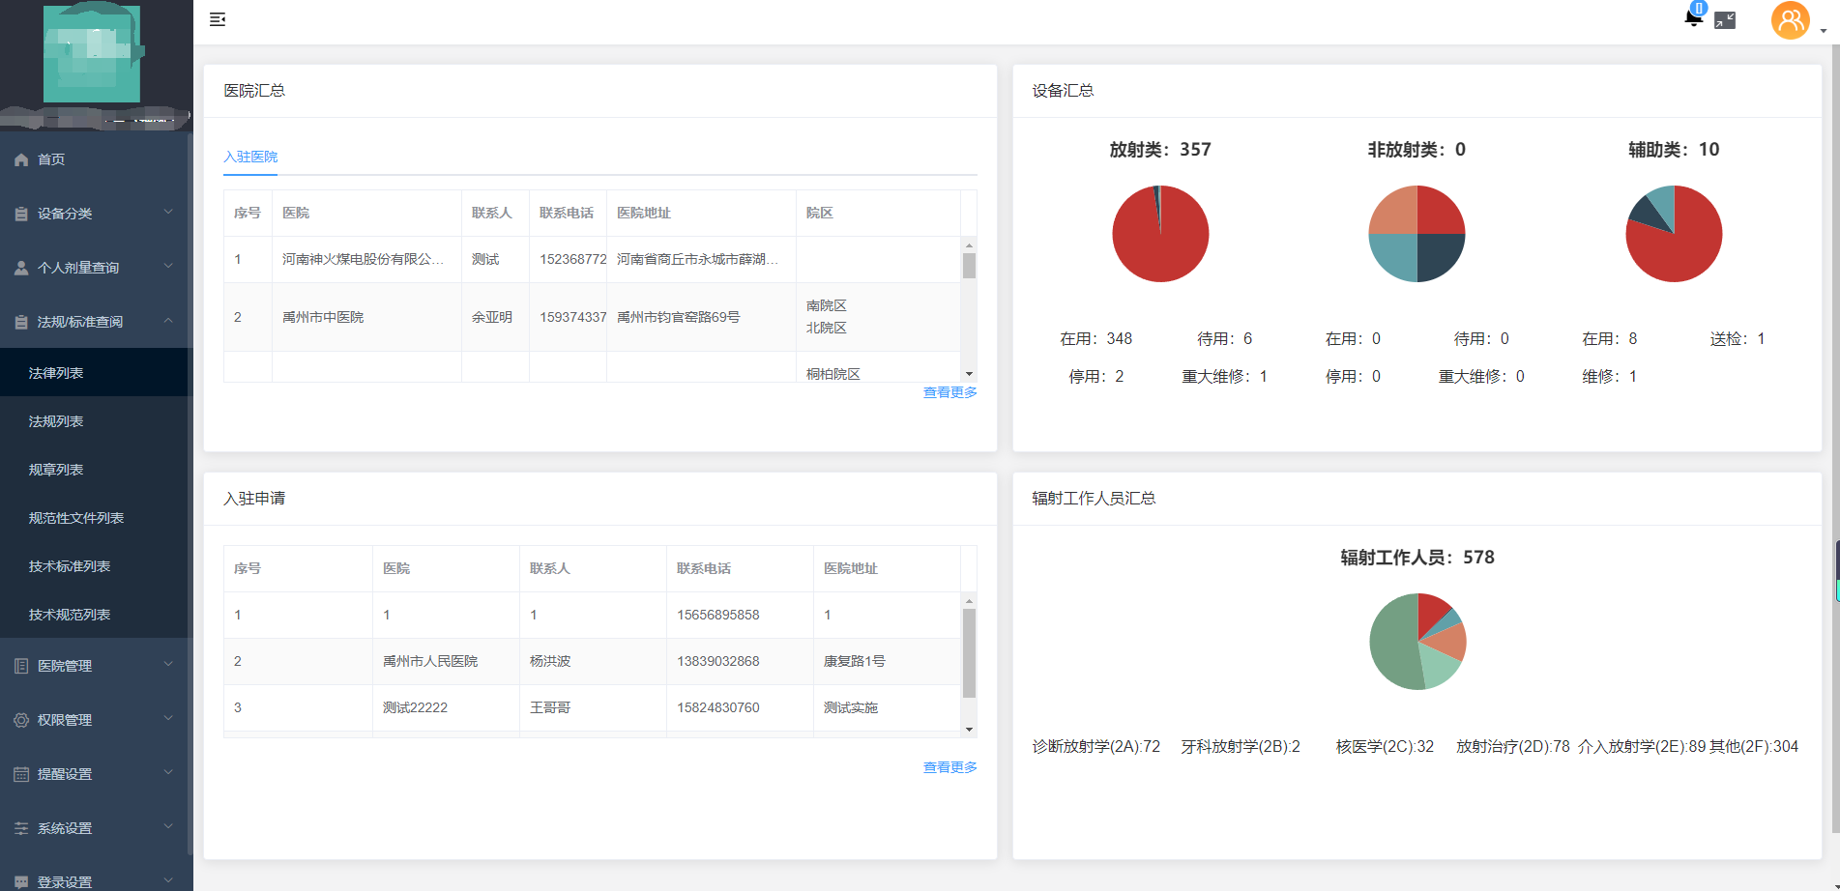Click the 辅助类 pie chart
1840x891 pixels.
tap(1674, 234)
